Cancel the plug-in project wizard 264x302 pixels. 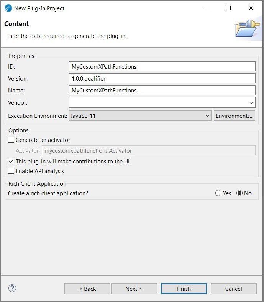pos(233,289)
